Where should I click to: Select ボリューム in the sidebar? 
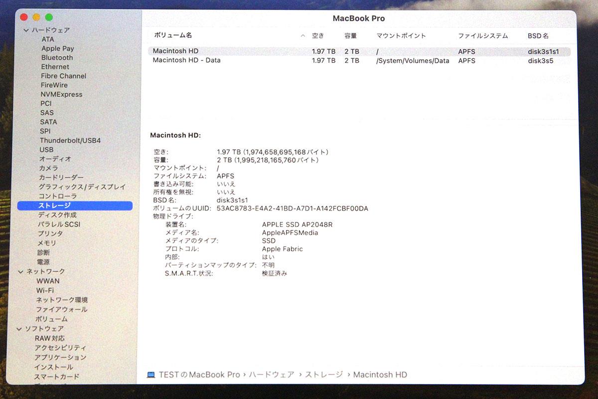(x=51, y=319)
